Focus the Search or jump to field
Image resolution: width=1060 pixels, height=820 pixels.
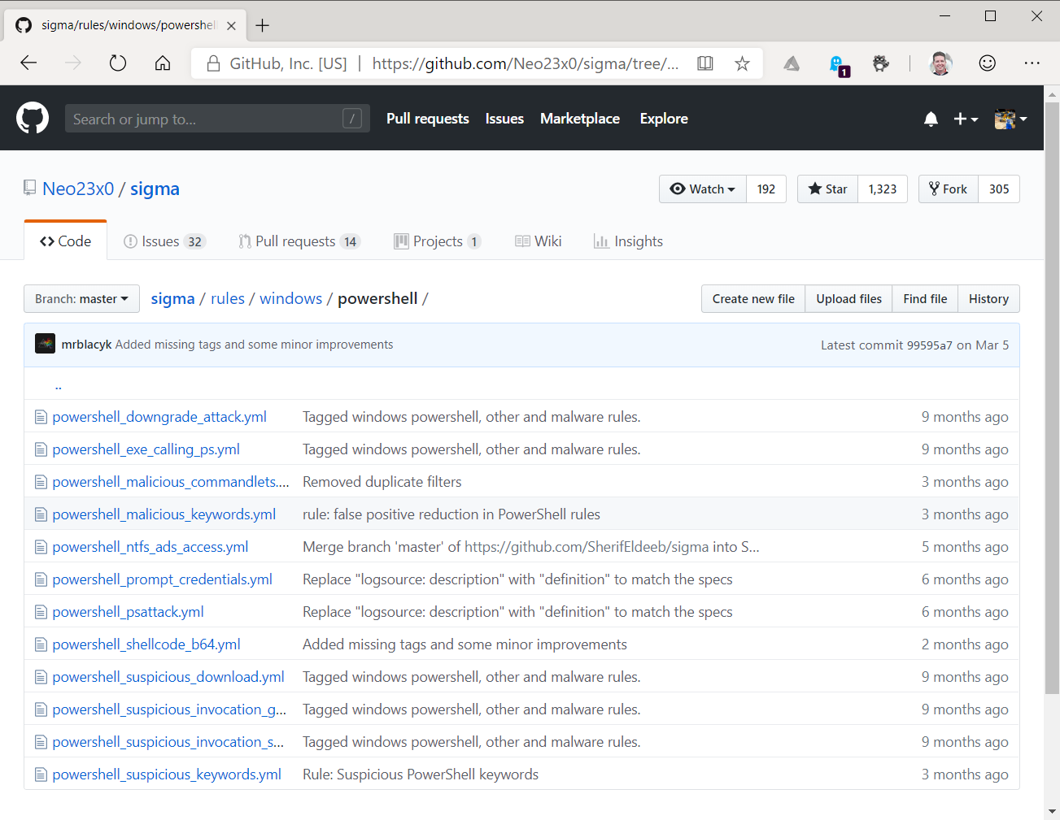[x=217, y=119]
